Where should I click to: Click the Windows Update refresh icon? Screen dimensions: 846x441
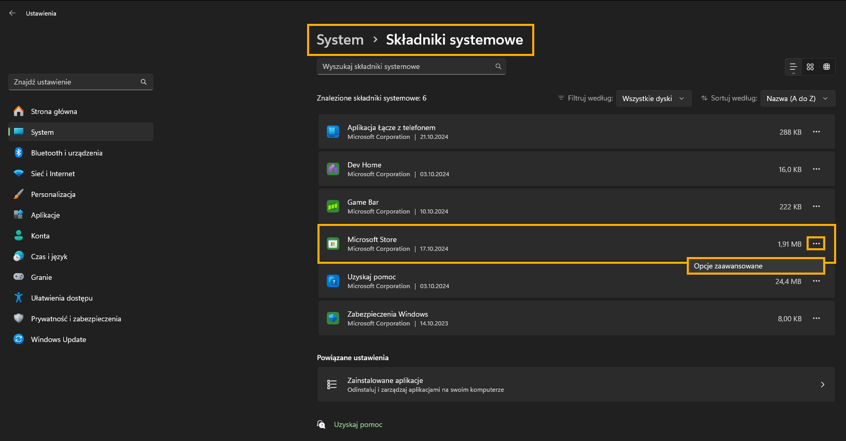(19, 339)
